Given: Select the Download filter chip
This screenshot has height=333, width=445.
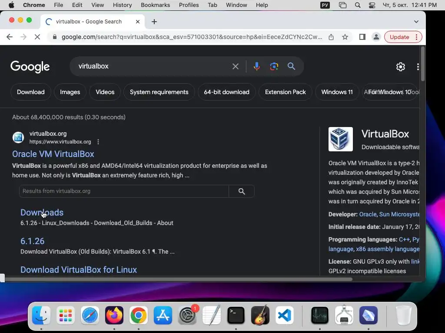Looking at the screenshot, I should 31,92.
